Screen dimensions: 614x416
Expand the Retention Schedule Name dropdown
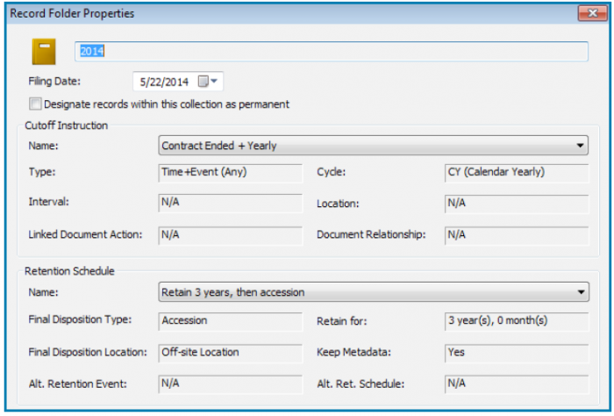[x=581, y=292]
